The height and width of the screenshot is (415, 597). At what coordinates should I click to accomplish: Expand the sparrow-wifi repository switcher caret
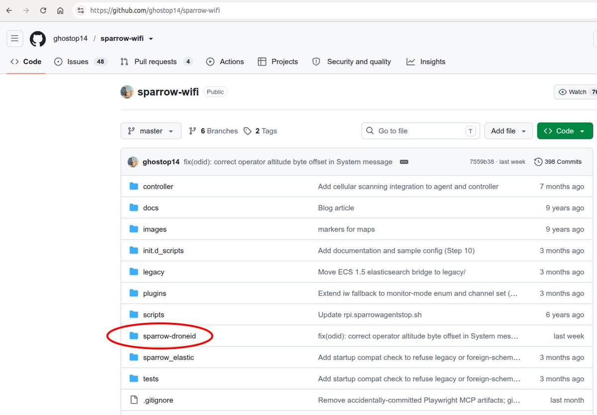pyautogui.click(x=151, y=39)
